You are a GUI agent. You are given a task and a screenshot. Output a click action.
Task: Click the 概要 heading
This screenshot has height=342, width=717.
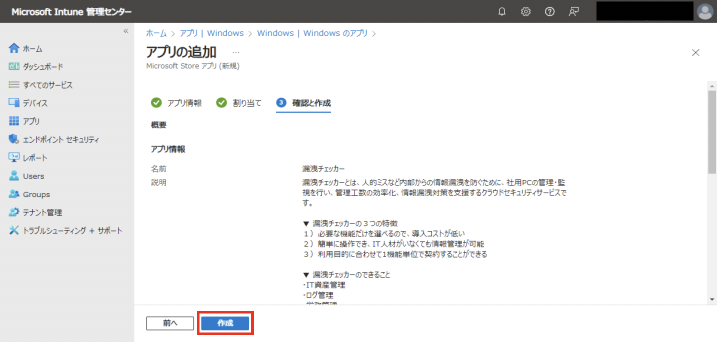pos(158,125)
